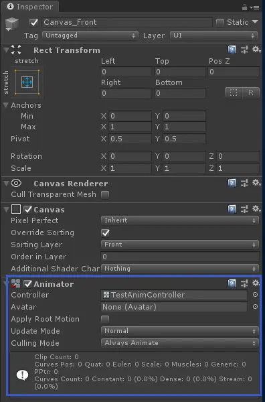Click the raw edit mode R button
This screenshot has width=265, height=402.
(x=251, y=92)
